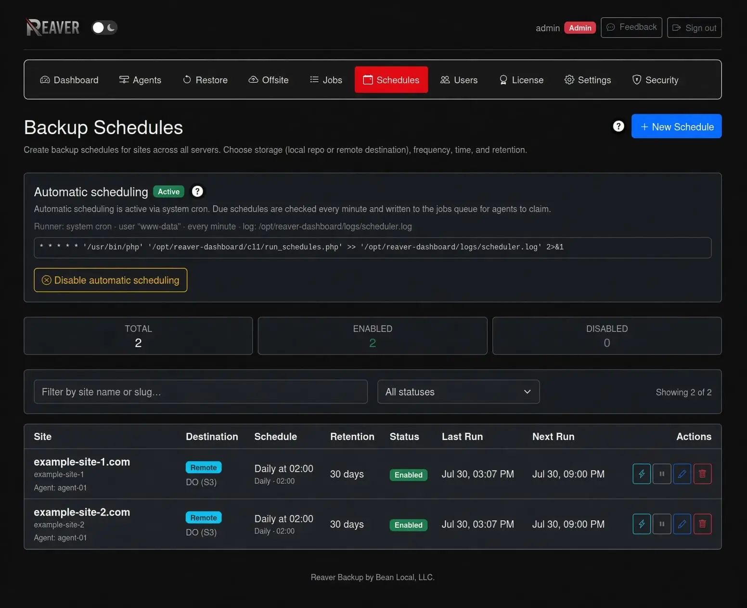Click the green Active badge

pyautogui.click(x=168, y=191)
